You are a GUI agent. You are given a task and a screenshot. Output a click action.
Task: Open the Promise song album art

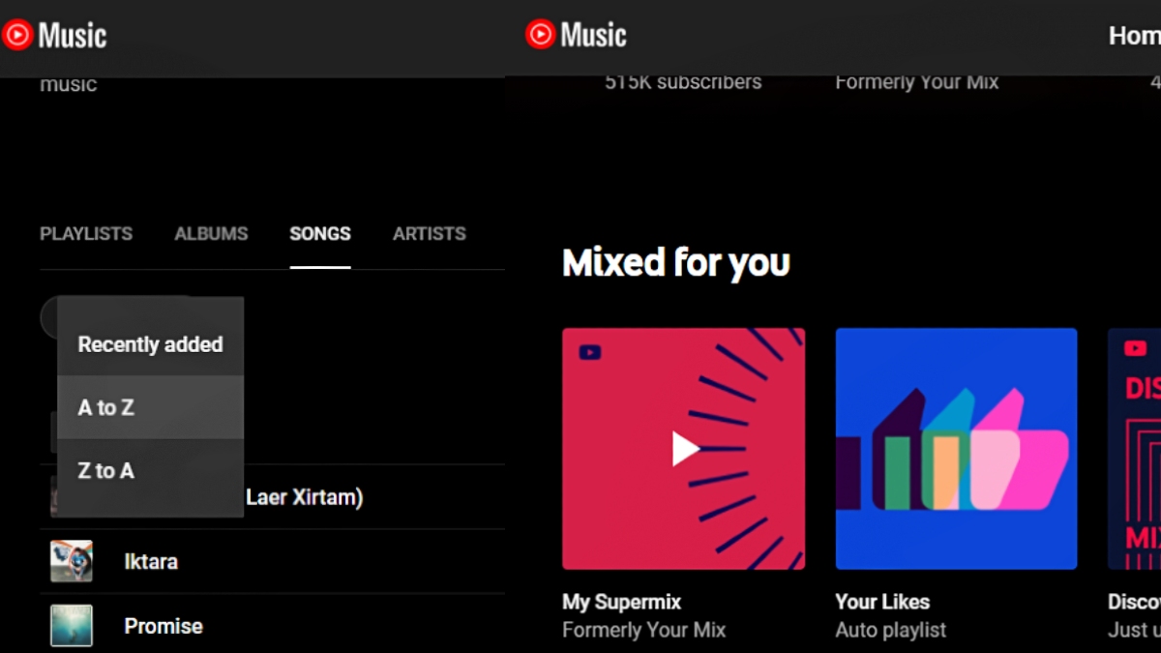(72, 626)
